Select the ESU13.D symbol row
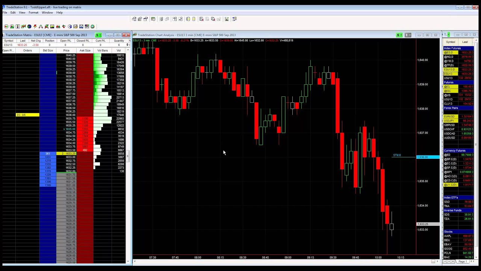Screen dimensions: 481x271 pyautogui.click(x=458, y=70)
